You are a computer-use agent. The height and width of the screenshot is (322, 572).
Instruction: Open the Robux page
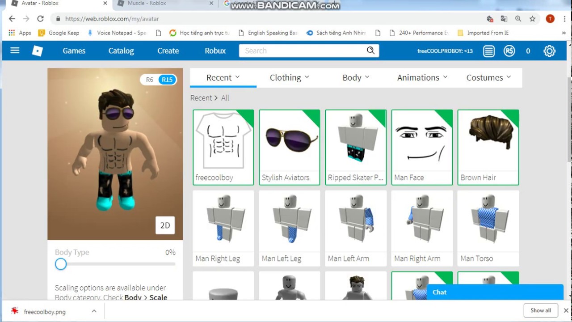point(215,51)
